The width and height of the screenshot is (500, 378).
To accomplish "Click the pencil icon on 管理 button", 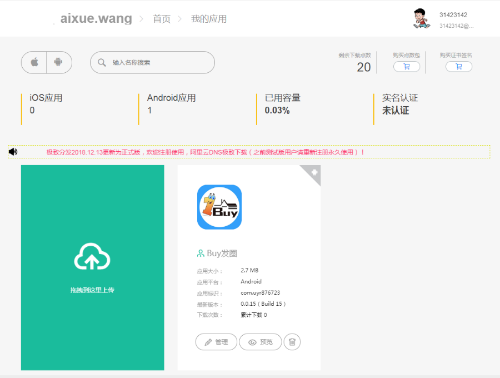I will pos(208,342).
